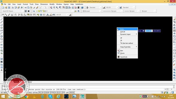The image size is (176, 99).
Task: Click the Move tool in Modify toolbar
Action: pos(174,33)
